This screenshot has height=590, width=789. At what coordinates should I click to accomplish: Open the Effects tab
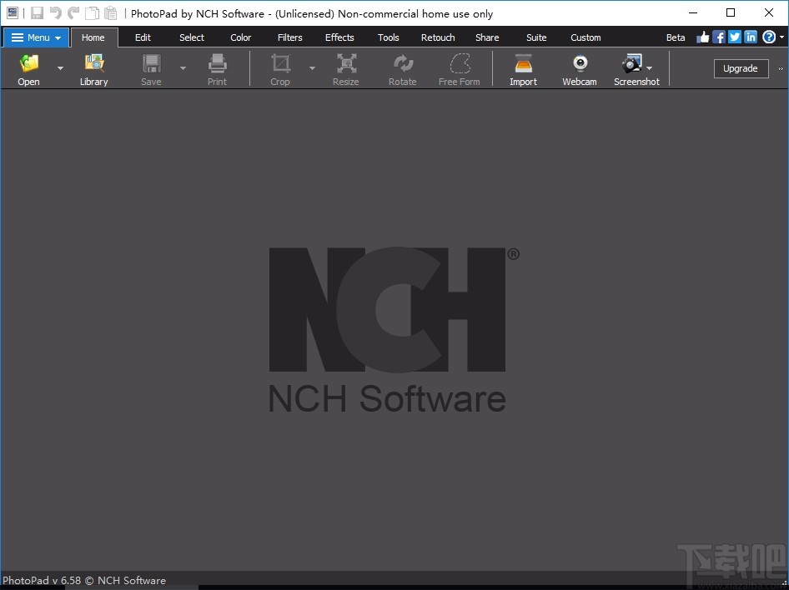(x=339, y=37)
